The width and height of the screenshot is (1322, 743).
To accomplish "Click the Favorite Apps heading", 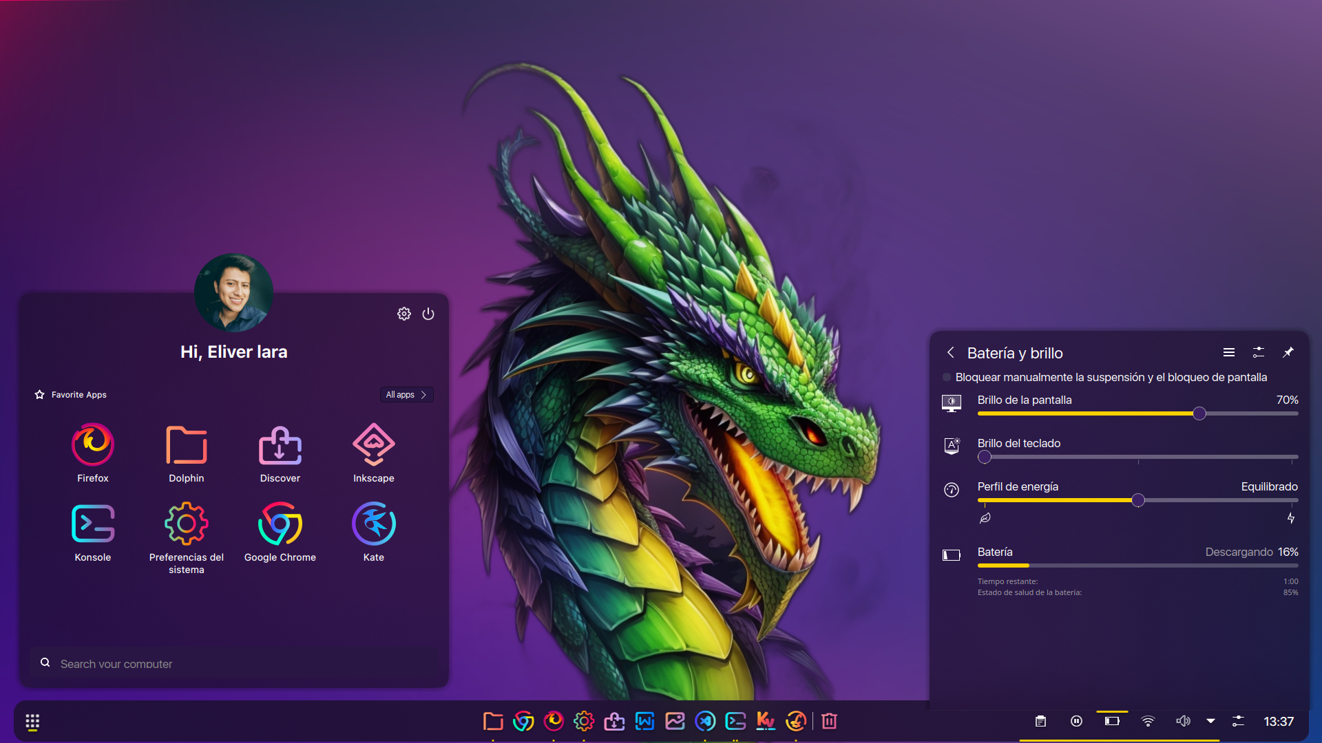I will [78, 395].
